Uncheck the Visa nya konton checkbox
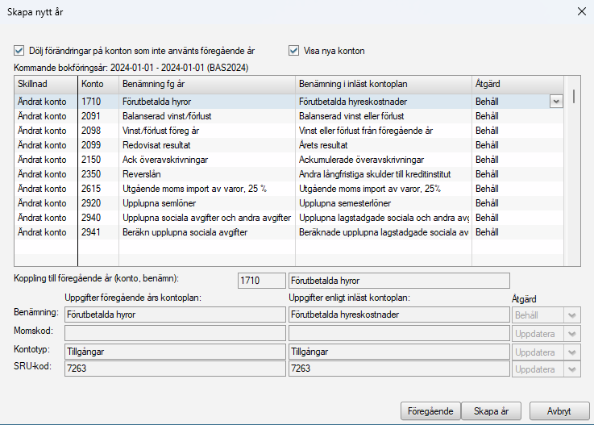Viewport: 594px width, 425px height. (x=294, y=51)
